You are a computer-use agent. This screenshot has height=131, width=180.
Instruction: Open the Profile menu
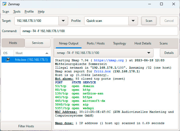[29, 12]
